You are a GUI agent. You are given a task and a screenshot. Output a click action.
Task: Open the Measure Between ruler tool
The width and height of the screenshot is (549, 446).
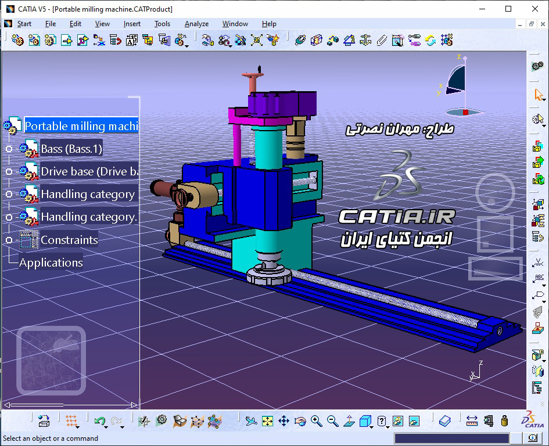point(472,420)
